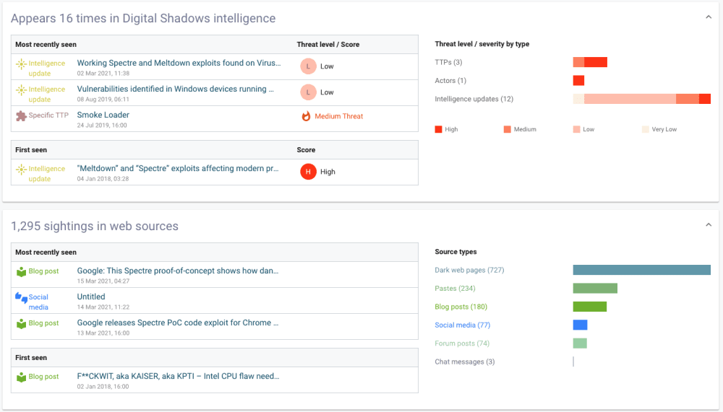Click the flame icon beside Medium Threat
723x412 pixels.
[x=306, y=116]
